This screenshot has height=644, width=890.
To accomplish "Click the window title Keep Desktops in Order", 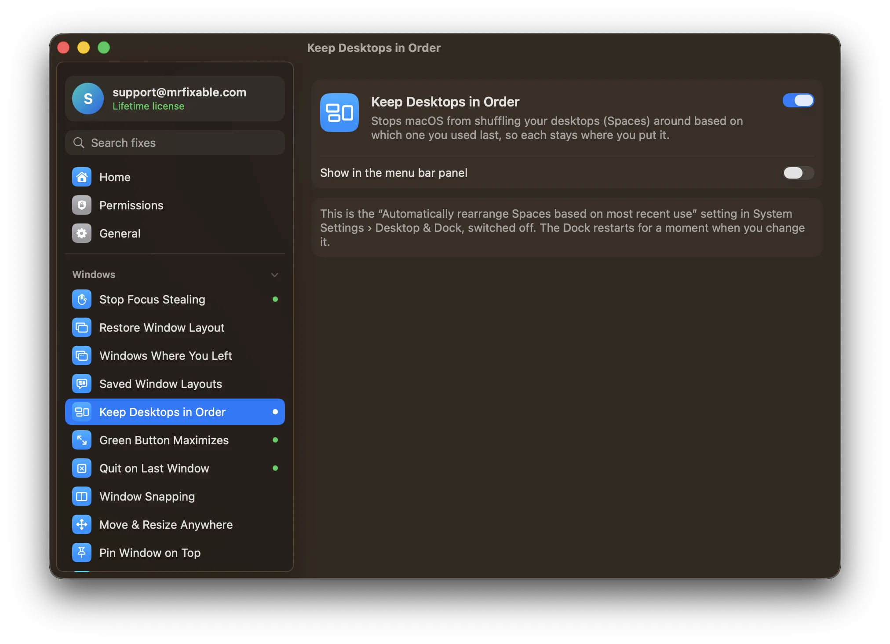I will (x=374, y=48).
